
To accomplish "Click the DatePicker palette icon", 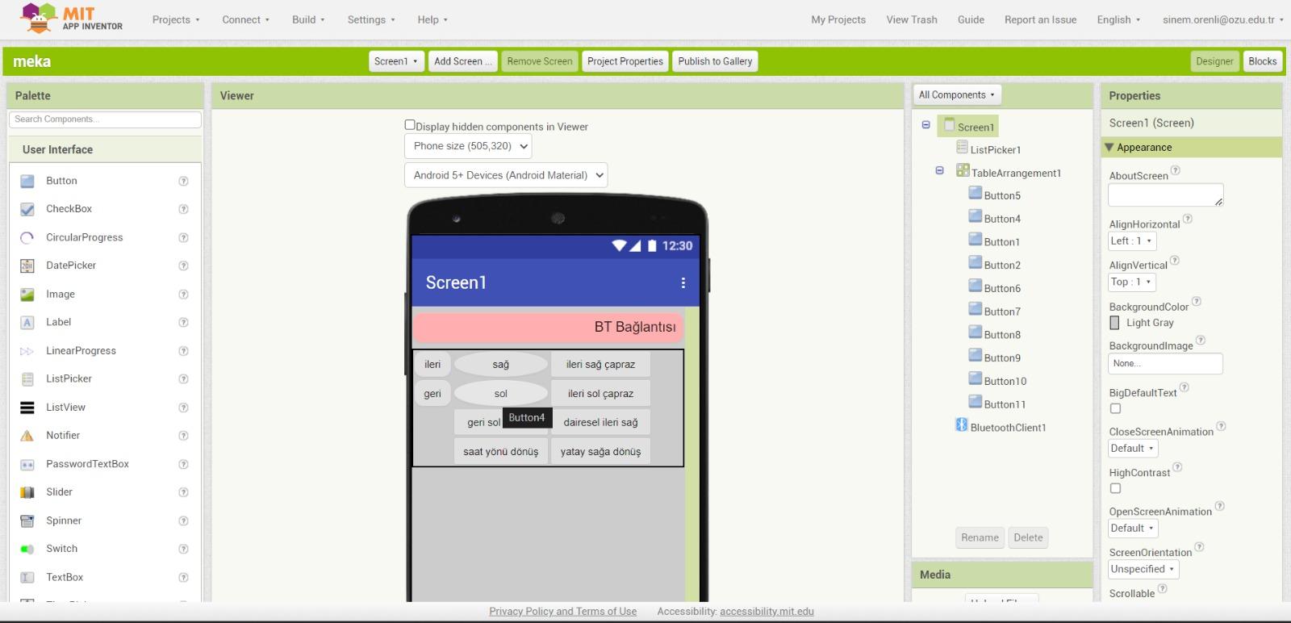I will point(27,266).
